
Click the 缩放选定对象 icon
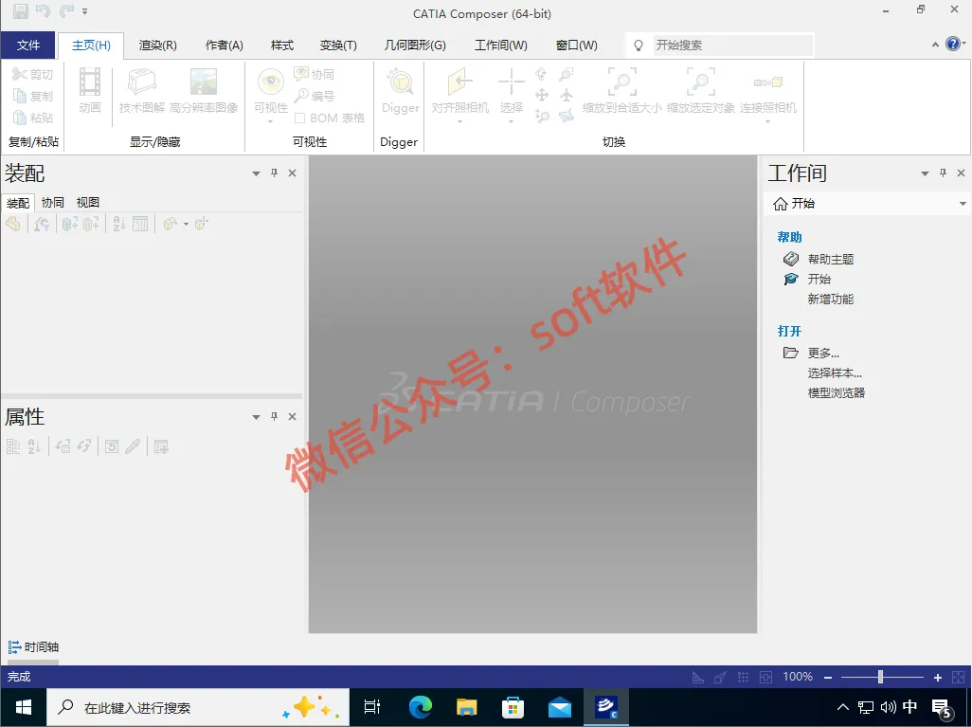(x=700, y=82)
